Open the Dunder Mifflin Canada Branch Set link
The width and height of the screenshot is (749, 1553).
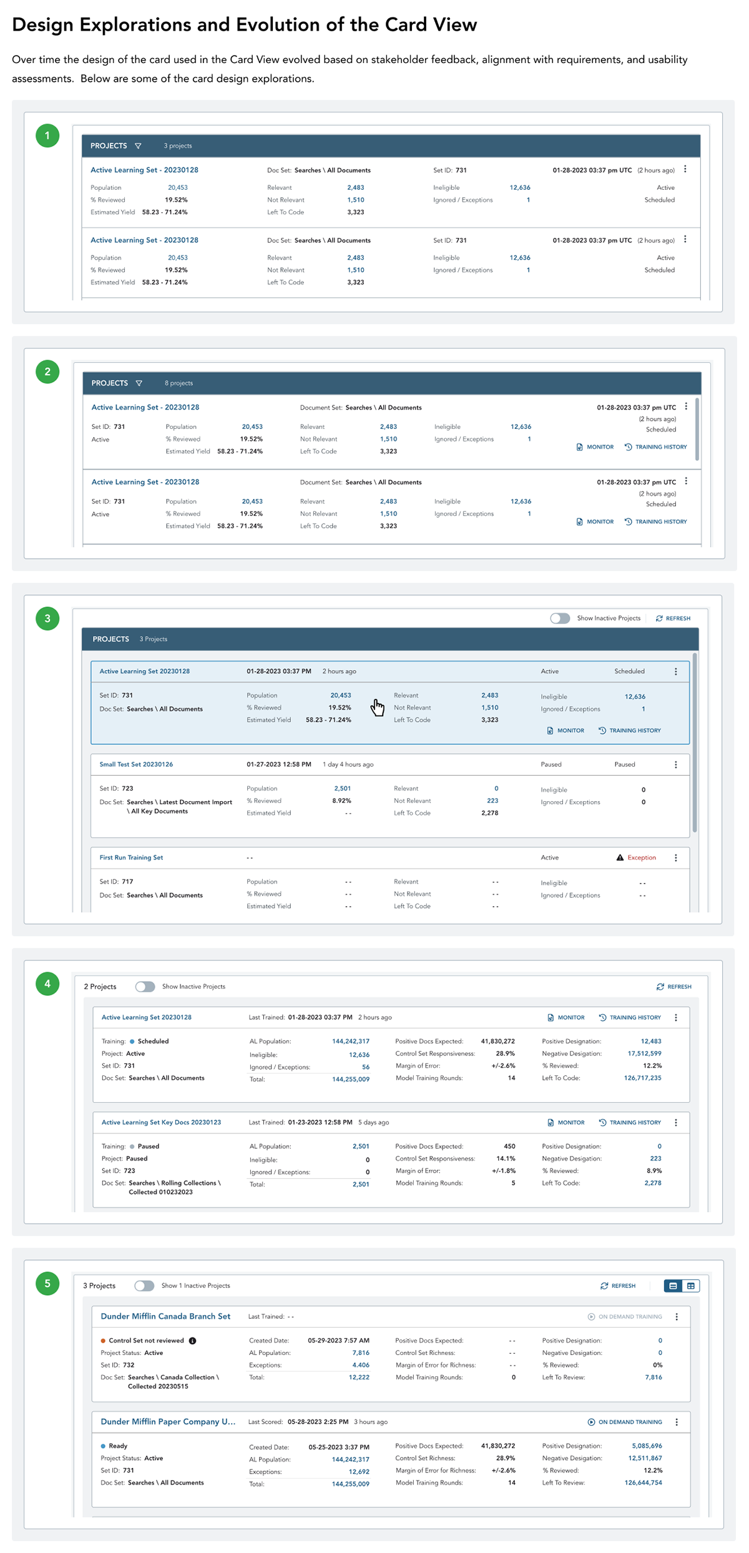click(165, 1316)
